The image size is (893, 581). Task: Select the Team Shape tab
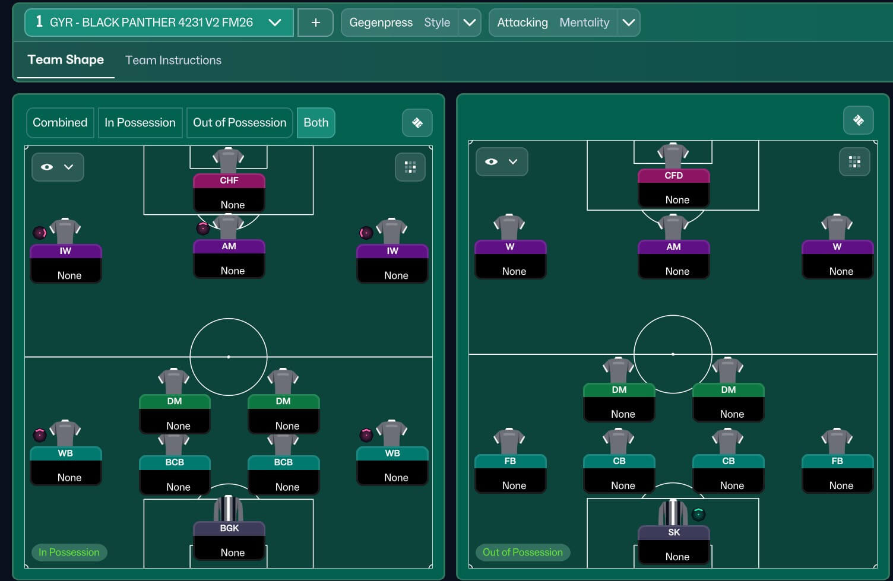[x=66, y=60]
